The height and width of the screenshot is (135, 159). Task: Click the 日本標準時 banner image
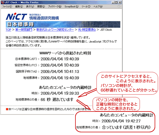click(63, 24)
